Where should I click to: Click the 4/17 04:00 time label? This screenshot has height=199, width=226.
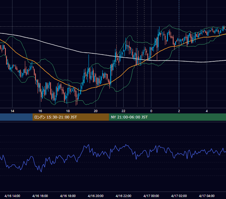click(x=207, y=196)
